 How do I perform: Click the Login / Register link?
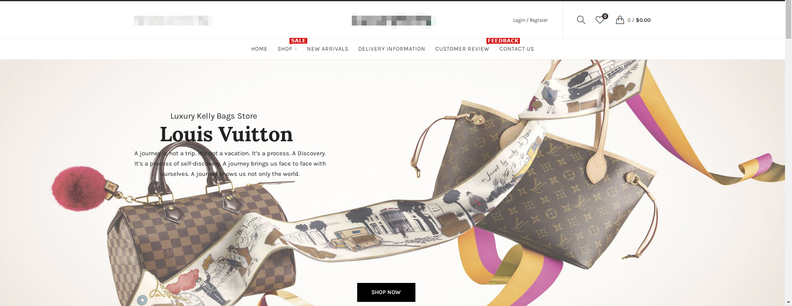point(530,20)
